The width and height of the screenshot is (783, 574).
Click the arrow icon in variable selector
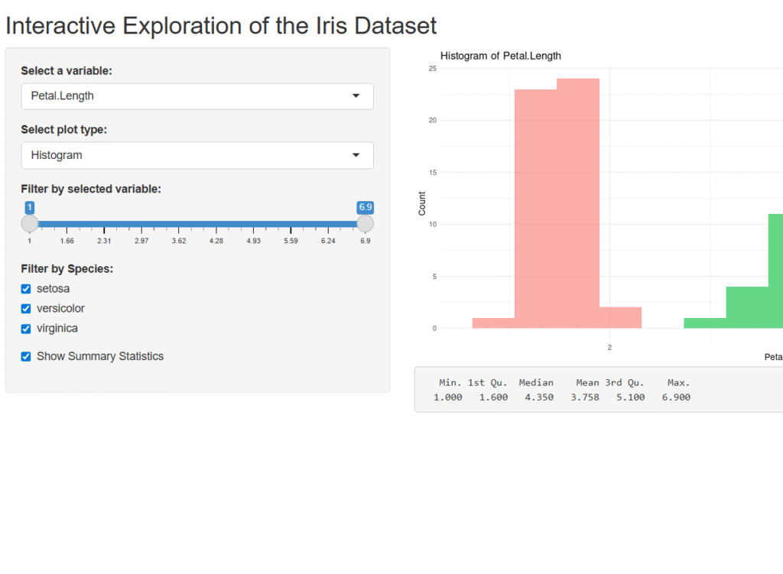point(356,96)
